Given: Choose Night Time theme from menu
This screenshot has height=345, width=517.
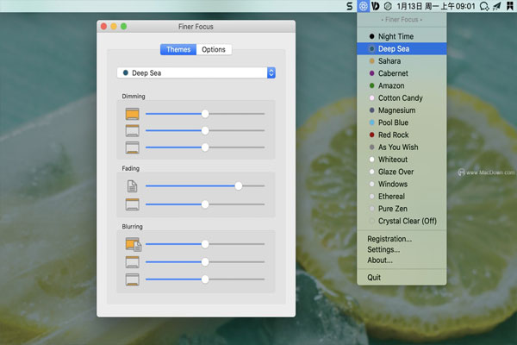Looking at the screenshot, I should point(396,37).
